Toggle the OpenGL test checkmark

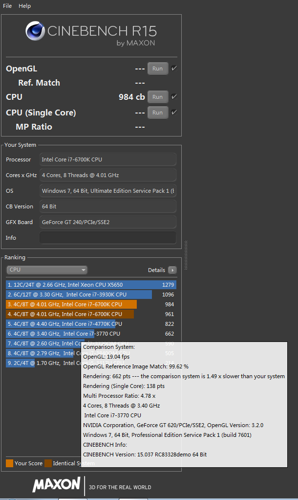point(174,68)
